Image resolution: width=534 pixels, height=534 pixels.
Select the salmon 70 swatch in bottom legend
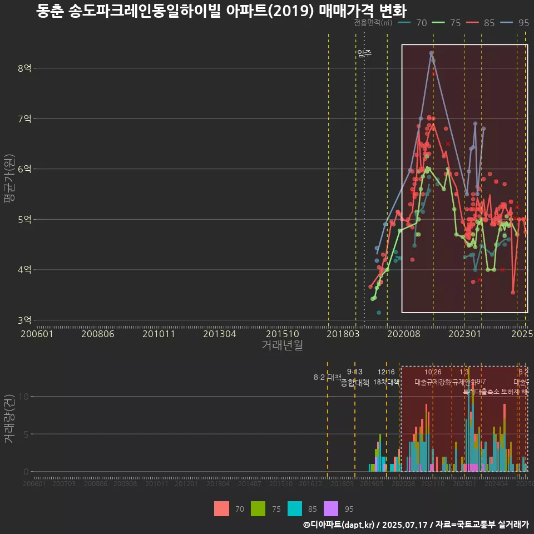[x=221, y=509]
